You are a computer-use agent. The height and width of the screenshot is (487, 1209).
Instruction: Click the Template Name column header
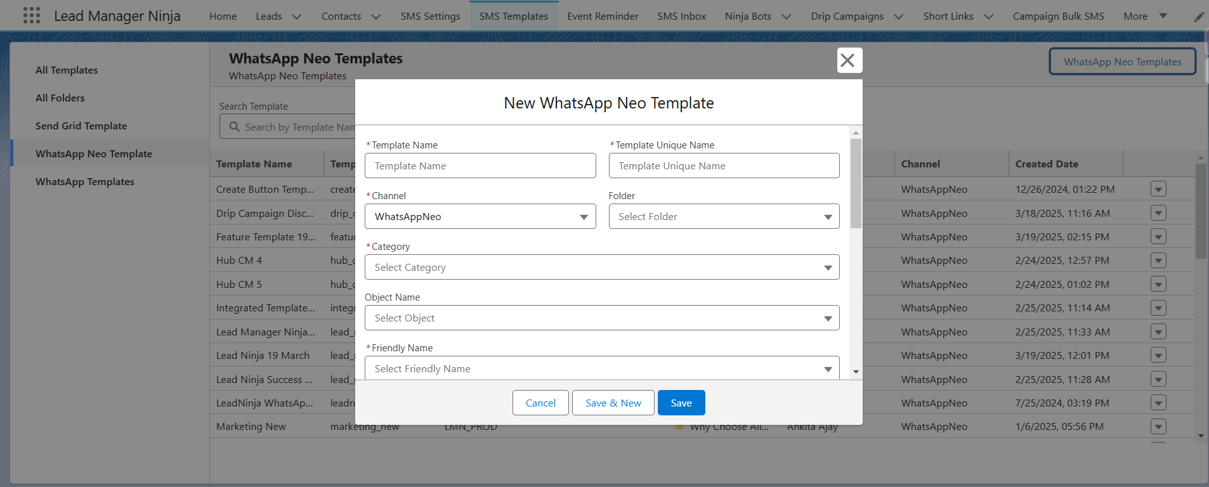(x=254, y=164)
